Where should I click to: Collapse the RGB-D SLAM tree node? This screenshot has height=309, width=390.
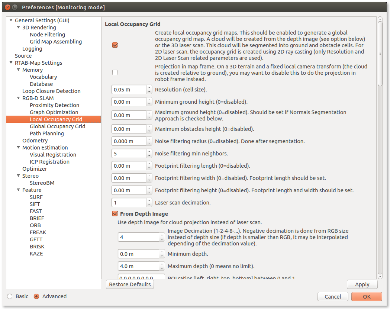click(x=19, y=98)
